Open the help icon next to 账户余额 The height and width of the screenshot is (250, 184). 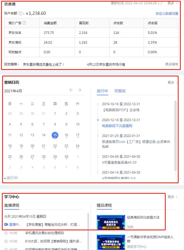pyautogui.click(x=20, y=13)
